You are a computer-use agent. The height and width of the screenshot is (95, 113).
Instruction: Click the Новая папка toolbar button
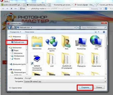click(x=29, y=32)
